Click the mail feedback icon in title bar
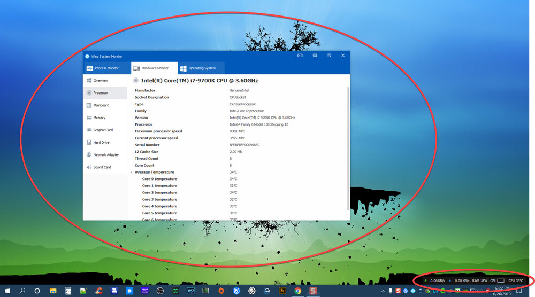 click(x=300, y=56)
